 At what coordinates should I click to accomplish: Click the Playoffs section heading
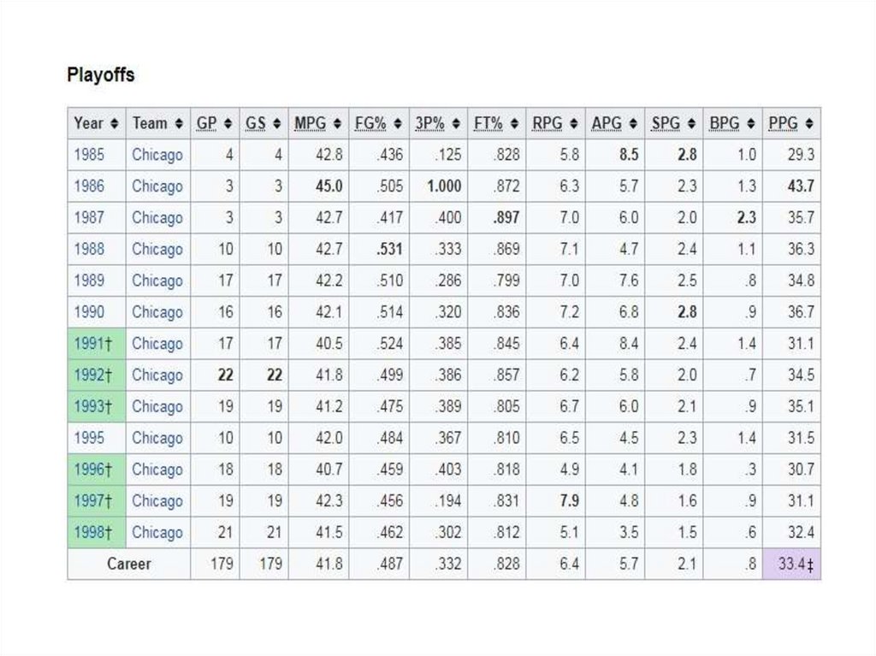(x=101, y=75)
